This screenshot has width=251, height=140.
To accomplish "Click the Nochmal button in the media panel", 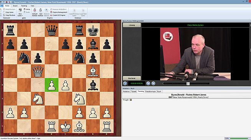I will pos(132,78).
